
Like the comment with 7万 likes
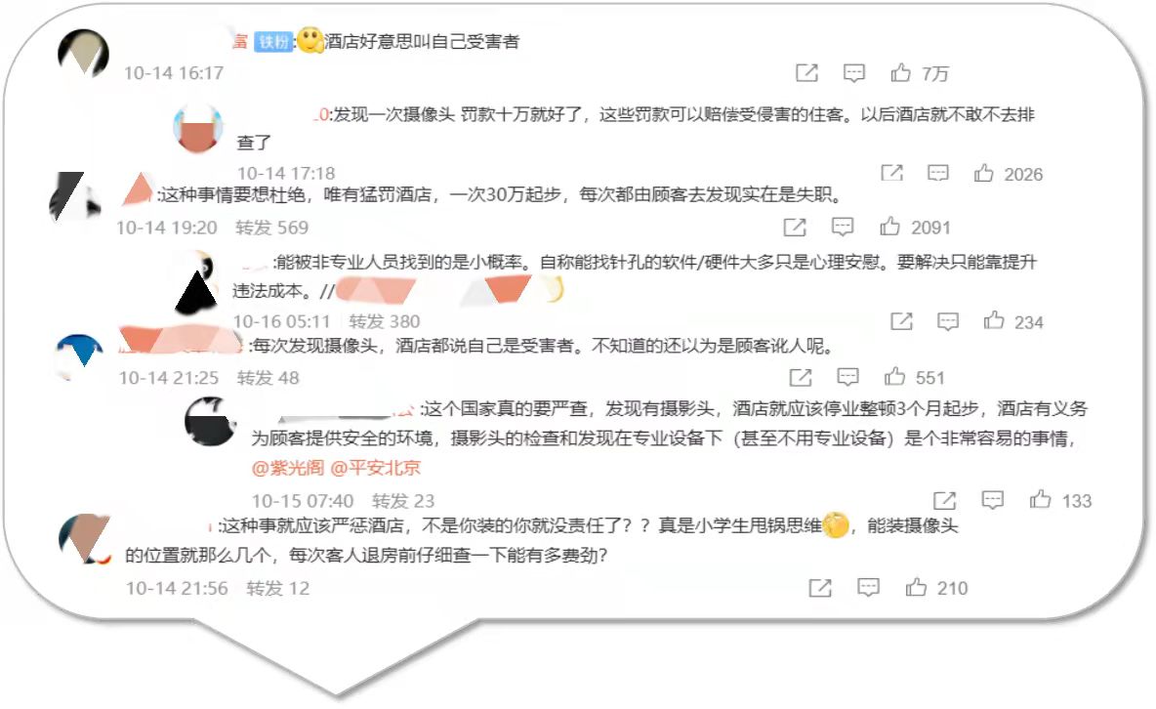pyautogui.click(x=900, y=72)
